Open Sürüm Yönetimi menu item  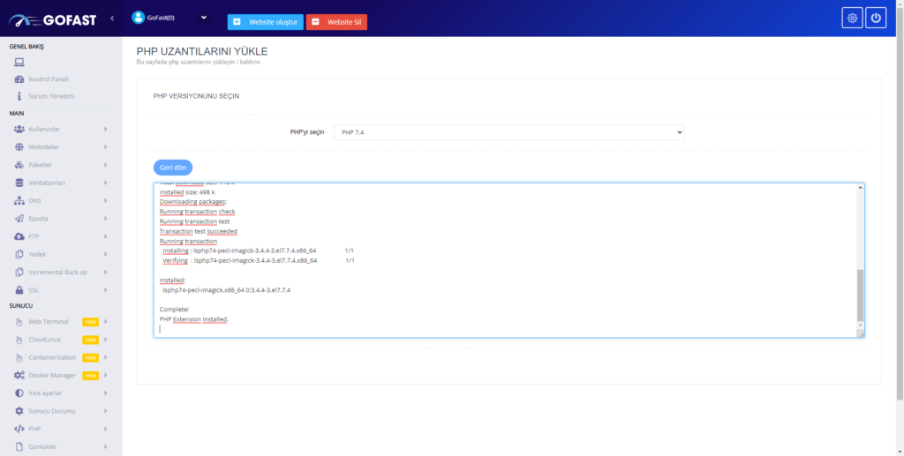(x=51, y=96)
